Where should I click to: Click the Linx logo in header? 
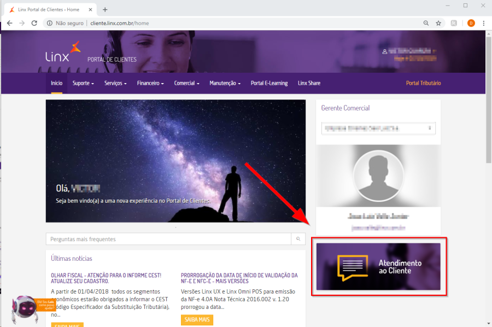click(62, 52)
